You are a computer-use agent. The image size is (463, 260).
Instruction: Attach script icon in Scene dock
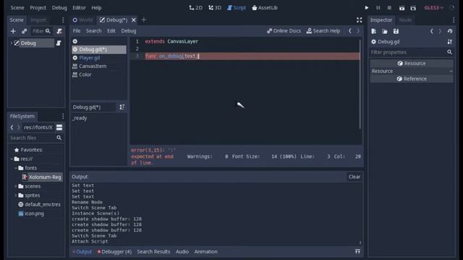pyautogui.click(x=59, y=31)
